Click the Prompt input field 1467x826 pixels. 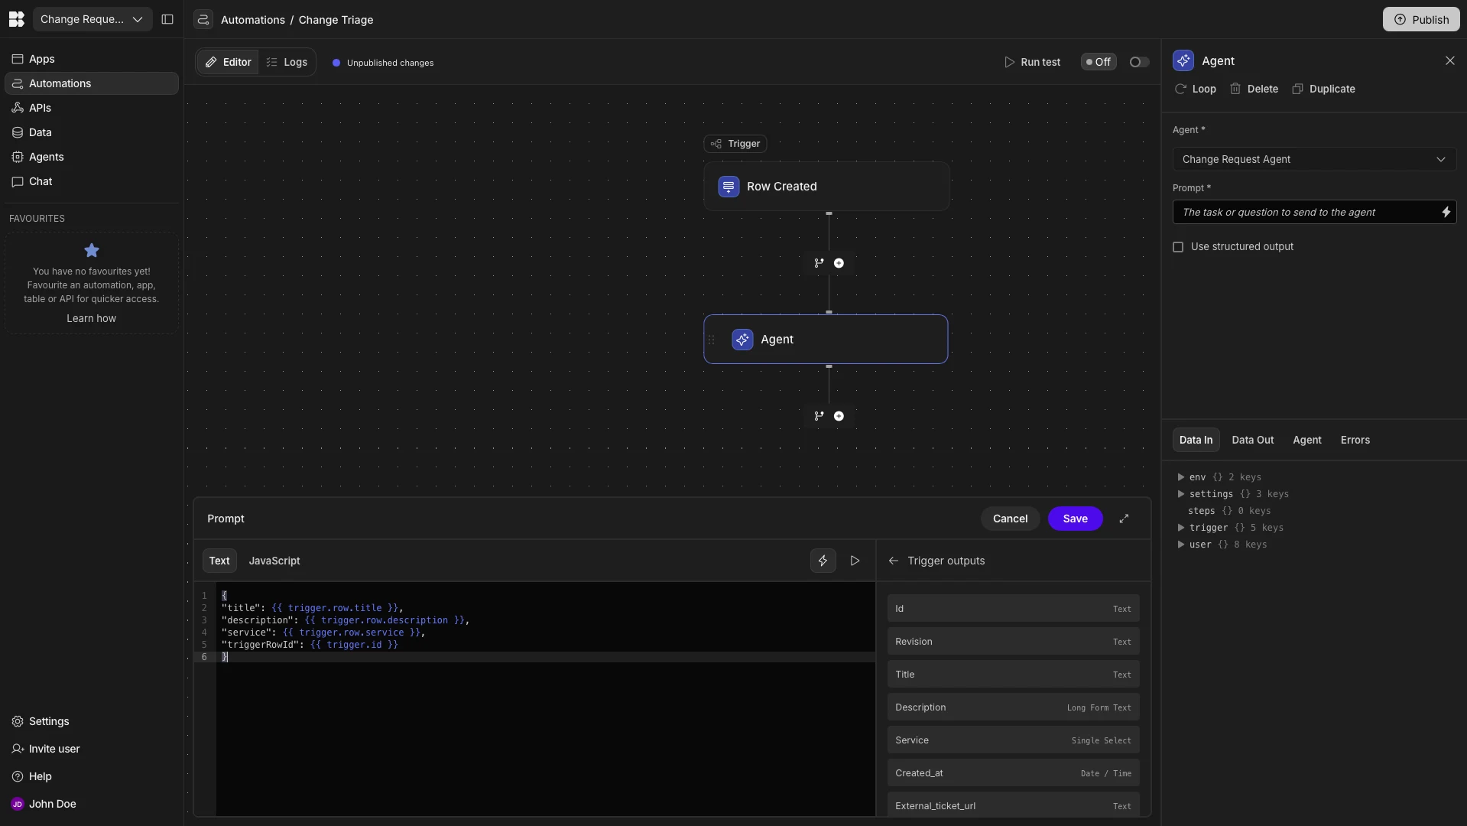pyautogui.click(x=1306, y=212)
